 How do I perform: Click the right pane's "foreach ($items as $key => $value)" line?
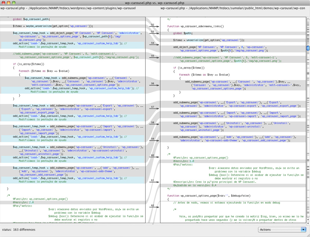pyautogui.click(x=204, y=75)
